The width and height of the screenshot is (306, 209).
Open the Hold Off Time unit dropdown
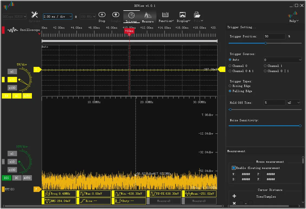294,103
